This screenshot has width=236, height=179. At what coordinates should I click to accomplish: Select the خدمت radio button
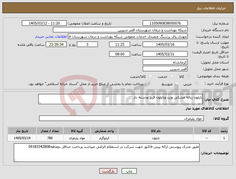point(172,76)
